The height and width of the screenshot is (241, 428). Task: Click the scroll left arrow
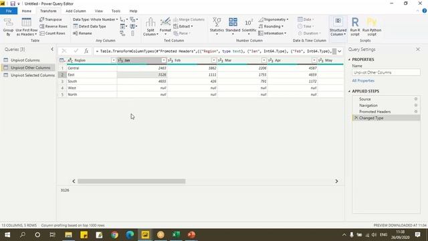[74, 181]
